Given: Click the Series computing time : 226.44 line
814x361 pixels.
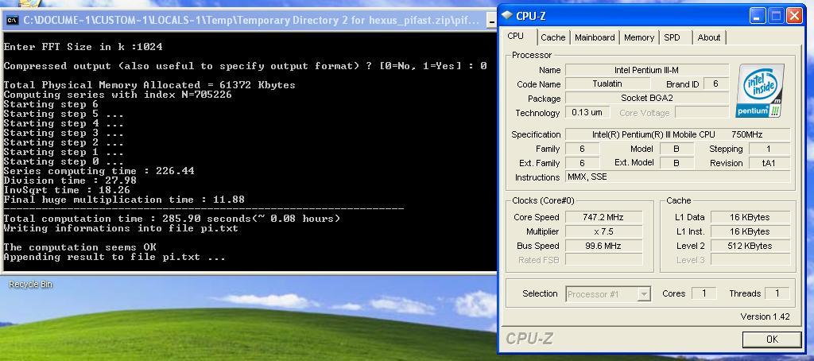Looking at the screenshot, I should pos(99,171).
